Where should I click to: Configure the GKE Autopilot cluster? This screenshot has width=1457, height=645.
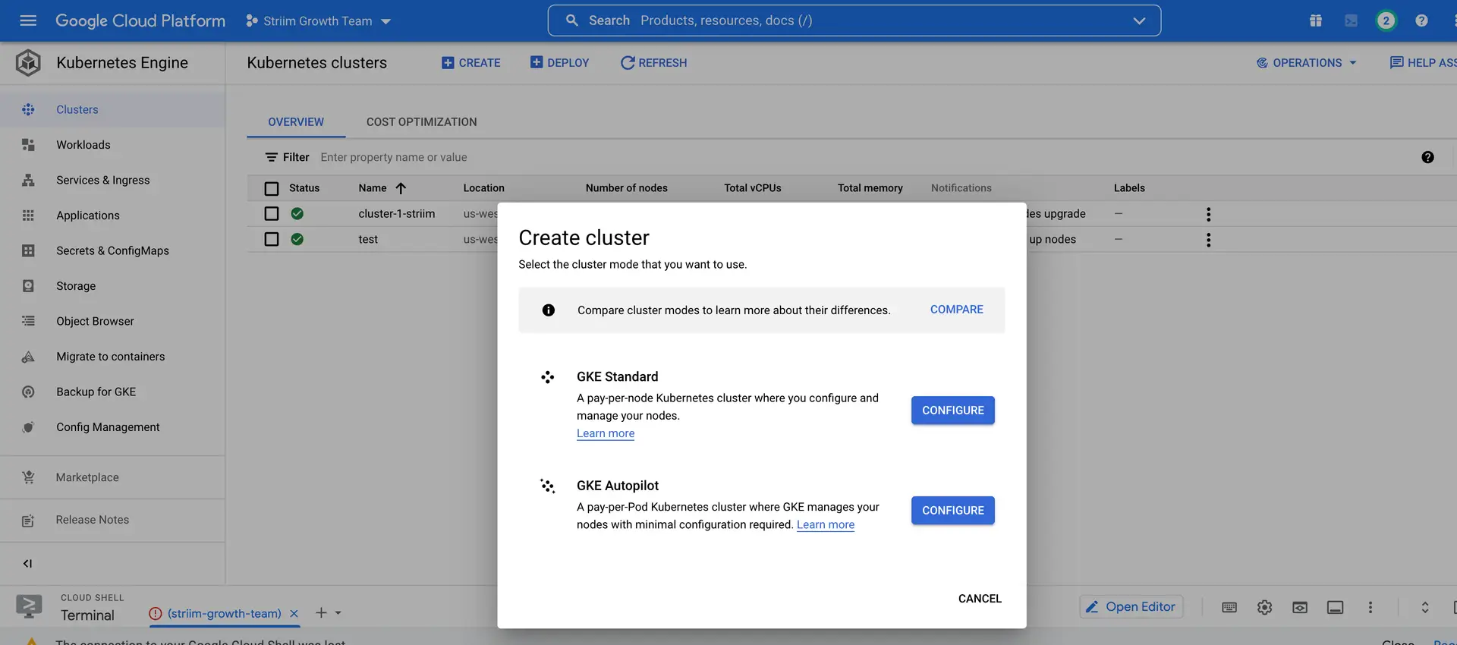(x=952, y=511)
